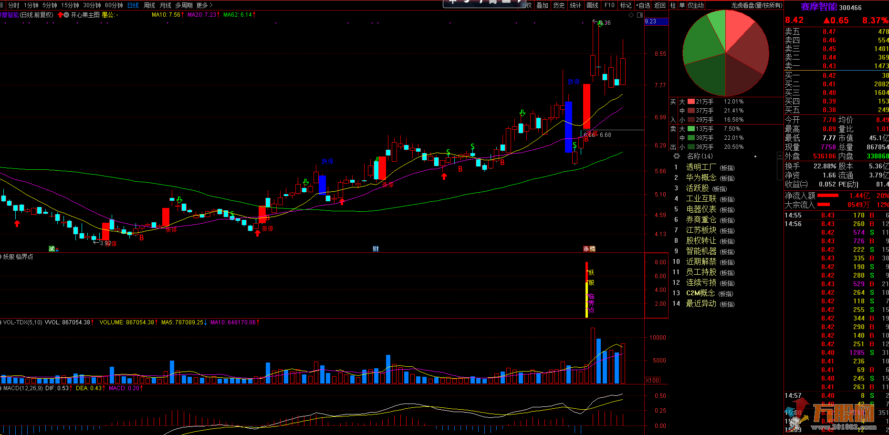Click the MACD(12,26,9) indicator label
Image resolution: width=889 pixels, height=435 pixels.
pyautogui.click(x=23, y=388)
